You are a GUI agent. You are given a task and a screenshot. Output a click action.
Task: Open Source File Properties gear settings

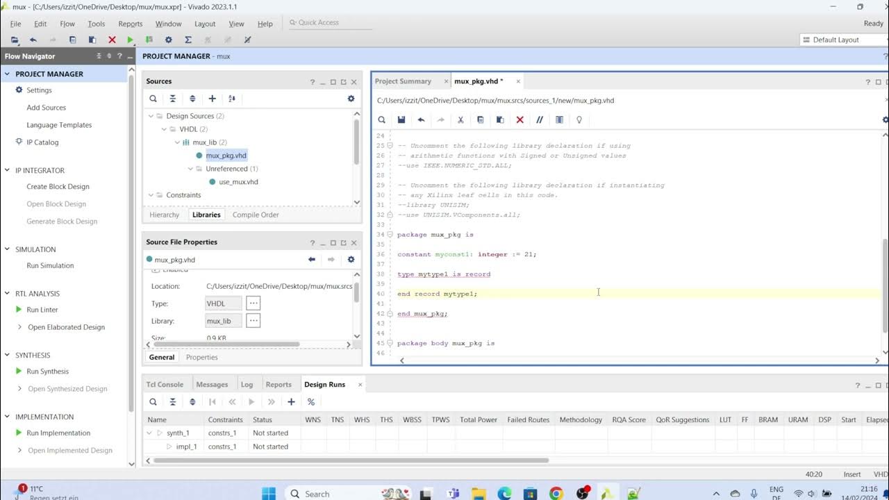coord(351,259)
